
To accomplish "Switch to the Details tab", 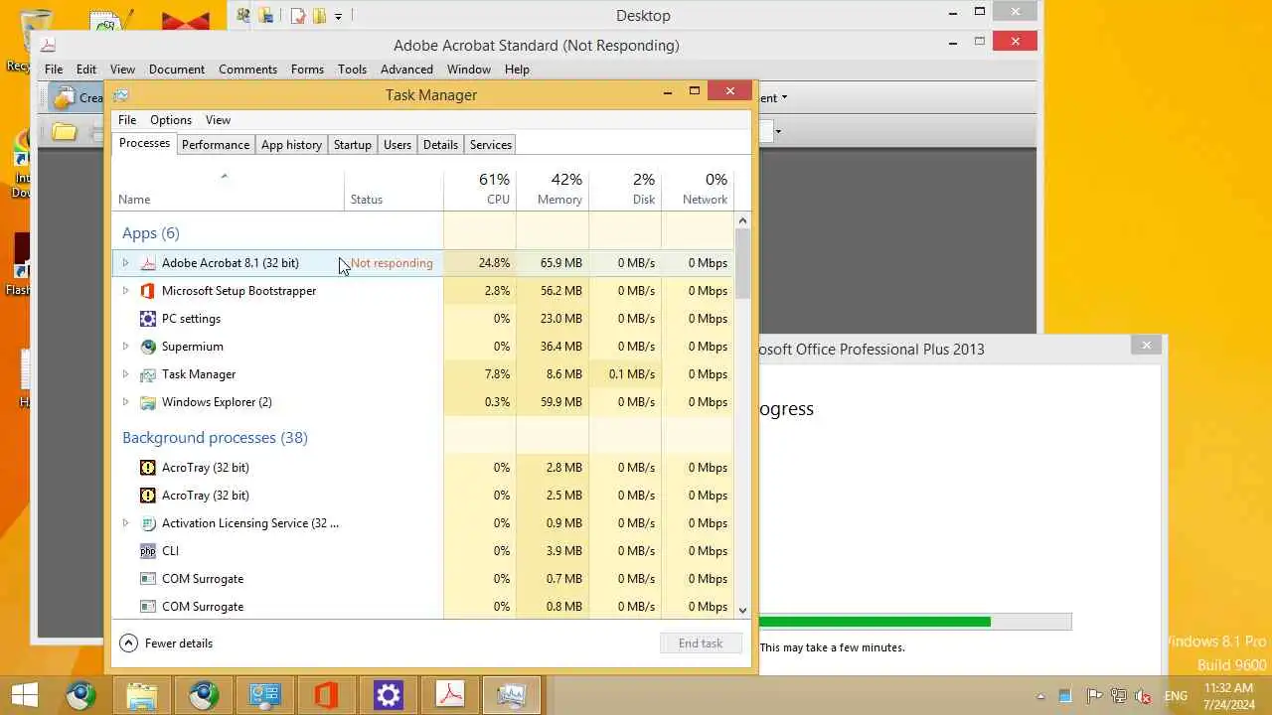I will (x=440, y=145).
